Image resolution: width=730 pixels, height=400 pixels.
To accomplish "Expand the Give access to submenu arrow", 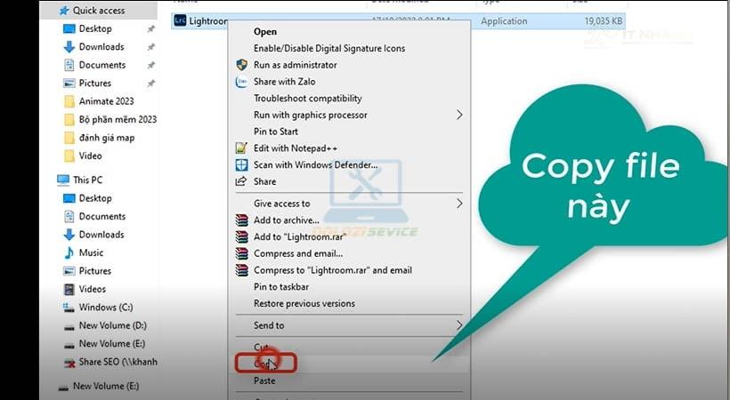I will [x=459, y=204].
